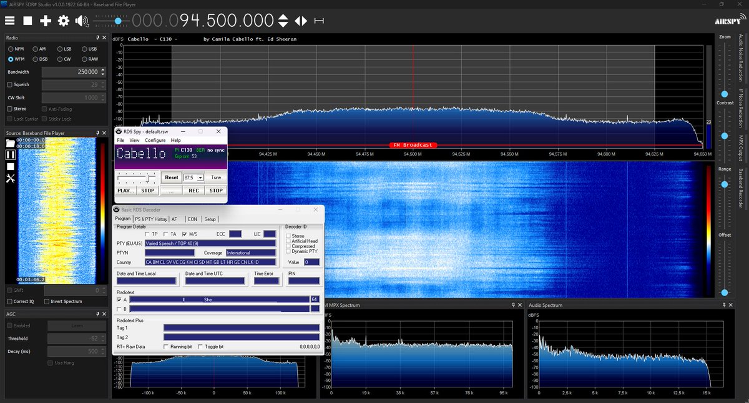Close the Radio panel

click(104, 38)
